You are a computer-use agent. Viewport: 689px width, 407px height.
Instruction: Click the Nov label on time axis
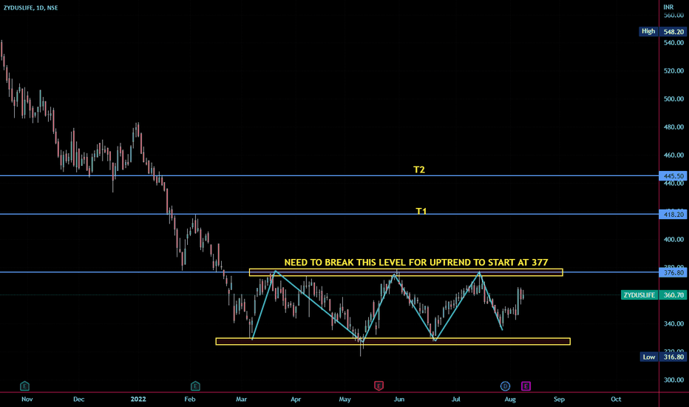click(27, 400)
